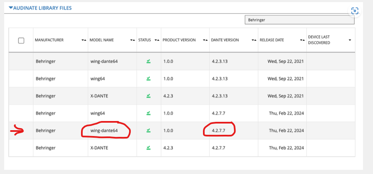The image size is (373, 174).
Task: Click status icon for wing64 version 4.2.7.7
Action: (x=148, y=113)
